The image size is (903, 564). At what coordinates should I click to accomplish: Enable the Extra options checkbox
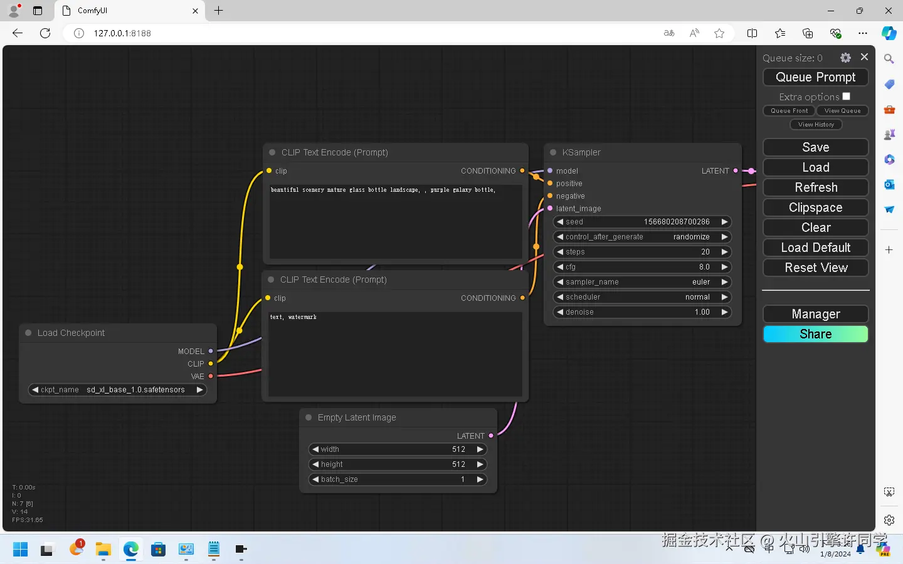[x=847, y=97]
